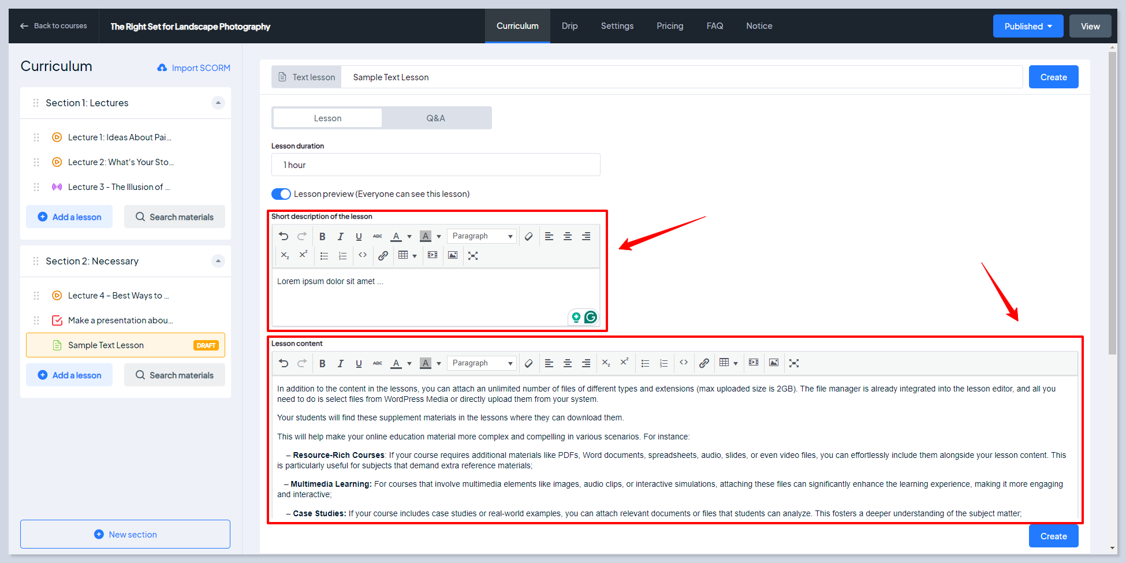Click the source code icon in Lesson content toolbar
The image size is (1126, 563).
[684, 363]
